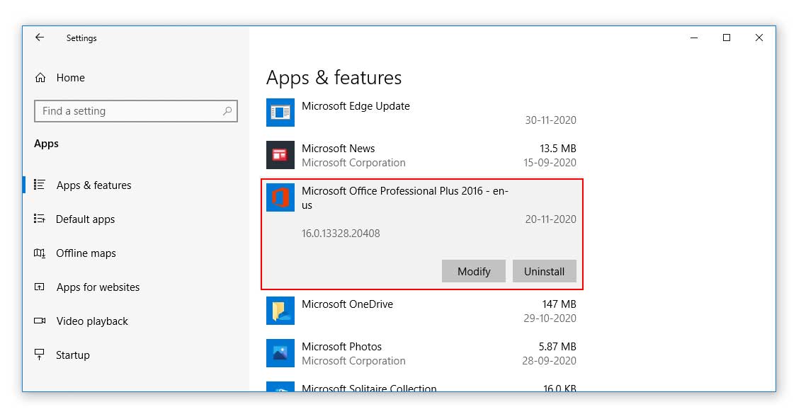Focus the Find a setting search box
This screenshot has height=414, width=801.
(136, 111)
